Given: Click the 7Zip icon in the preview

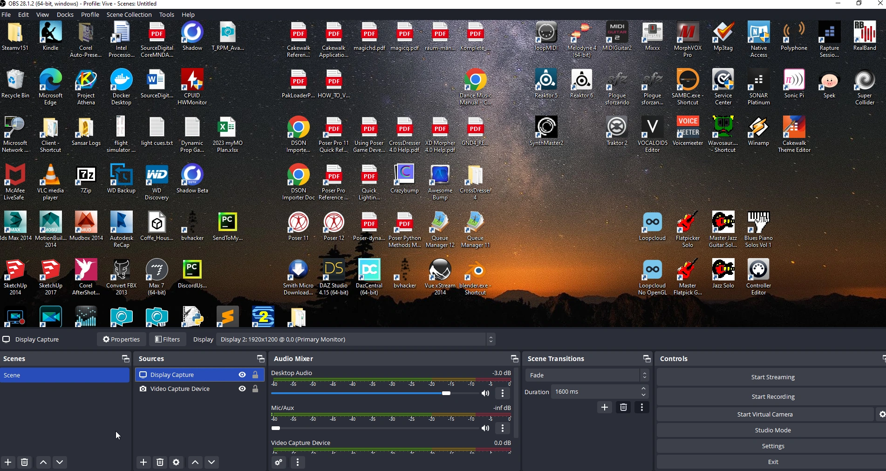Looking at the screenshot, I should pyautogui.click(x=86, y=179).
